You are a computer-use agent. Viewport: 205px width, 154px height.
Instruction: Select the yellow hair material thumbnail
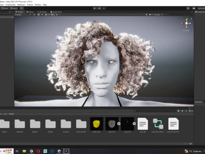[x=97, y=124]
